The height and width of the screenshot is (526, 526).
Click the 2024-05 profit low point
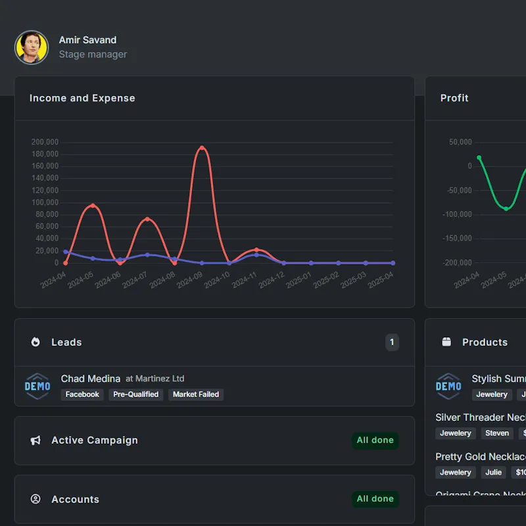[506, 208]
